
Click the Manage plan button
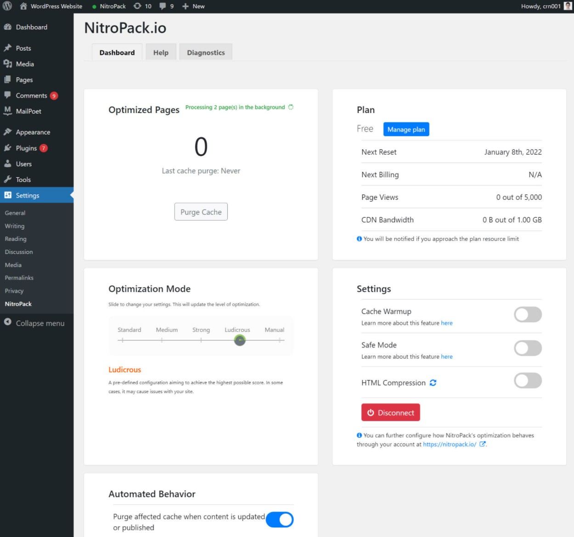406,130
